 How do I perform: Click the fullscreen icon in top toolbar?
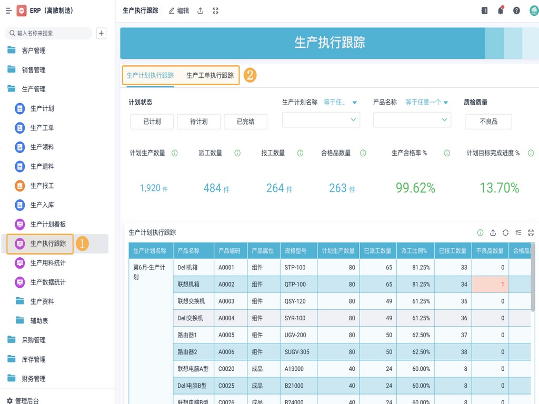pyautogui.click(x=215, y=11)
